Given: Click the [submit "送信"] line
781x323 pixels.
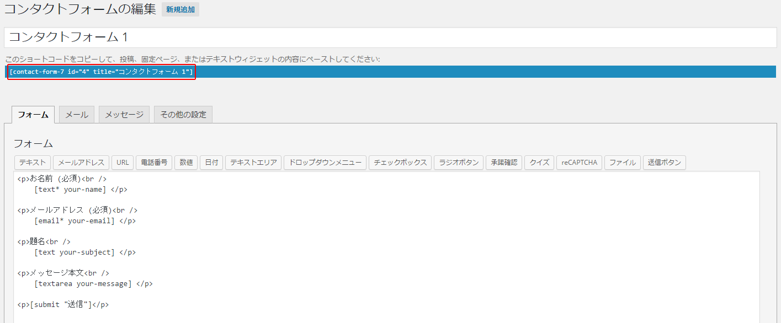Looking at the screenshot, I should pos(63,304).
